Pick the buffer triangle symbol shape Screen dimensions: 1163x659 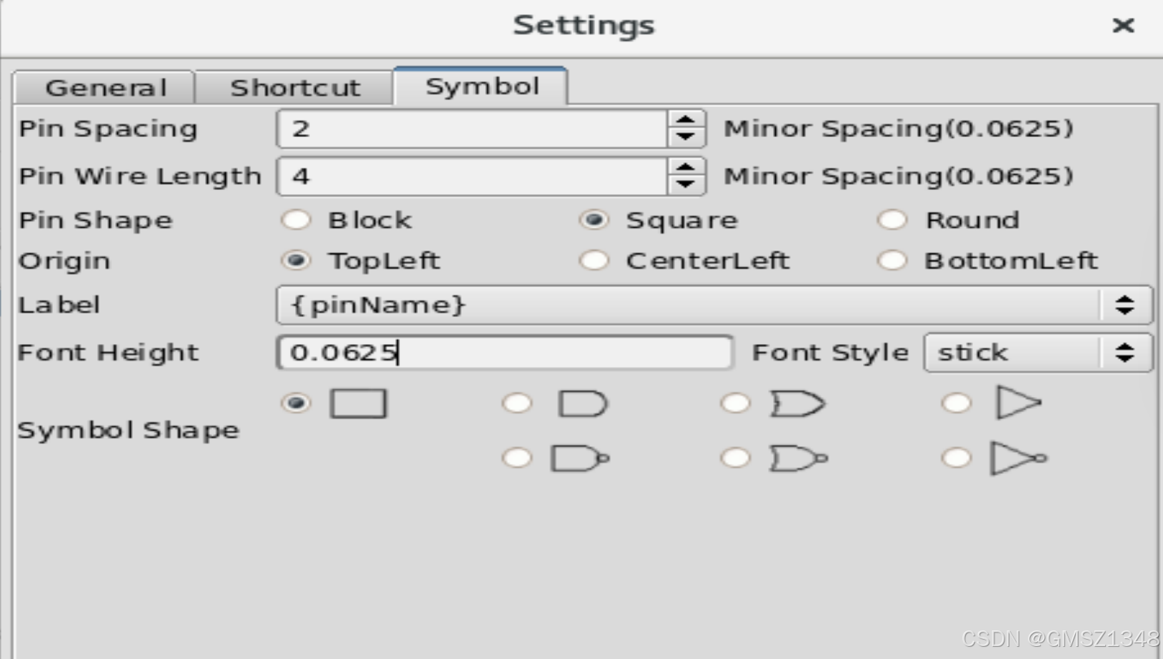957,403
